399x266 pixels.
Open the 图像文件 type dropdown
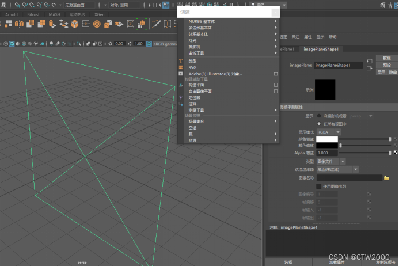[x=331, y=161]
